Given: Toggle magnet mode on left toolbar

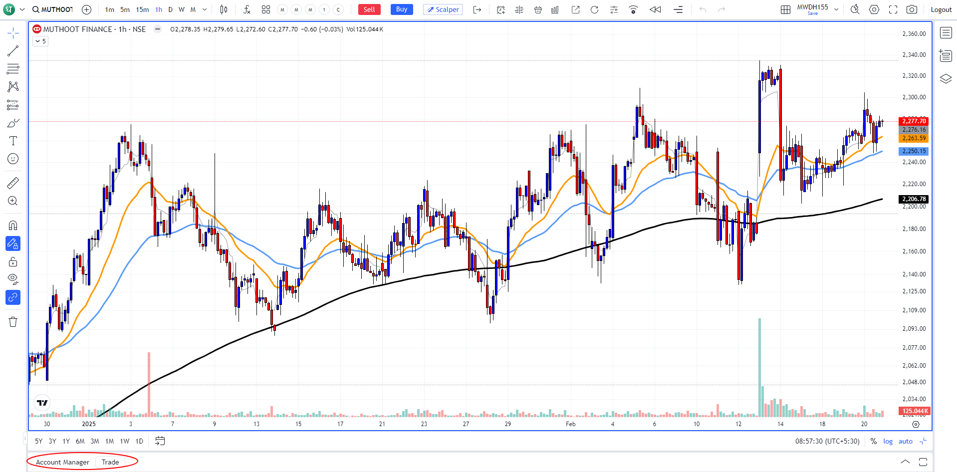Looking at the screenshot, I should [13, 226].
